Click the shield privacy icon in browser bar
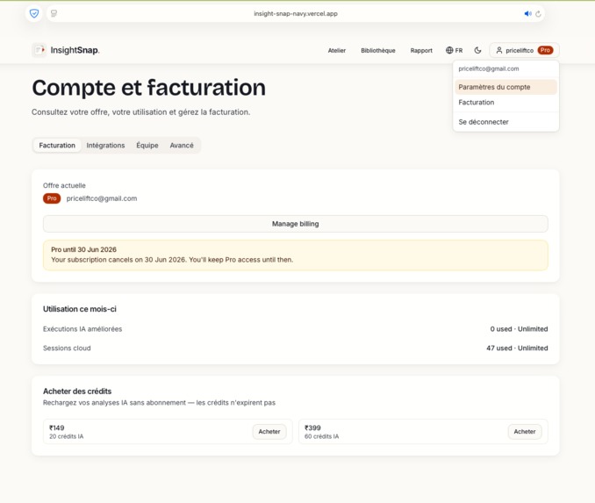This screenshot has width=595, height=503. pyautogui.click(x=34, y=14)
